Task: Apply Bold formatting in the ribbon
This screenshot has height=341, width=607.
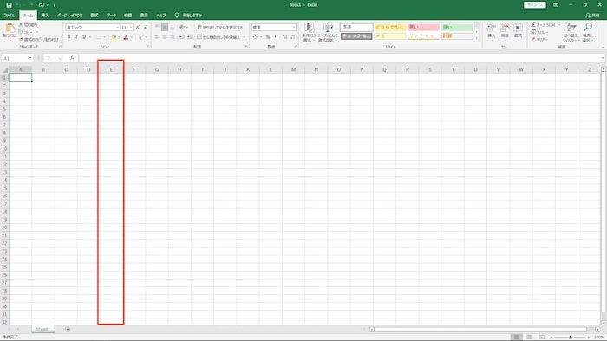Action: (x=69, y=37)
